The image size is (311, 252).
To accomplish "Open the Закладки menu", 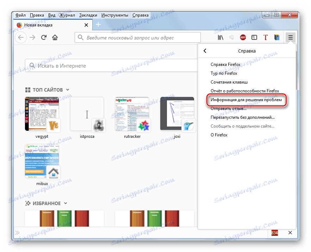I will (x=88, y=15).
